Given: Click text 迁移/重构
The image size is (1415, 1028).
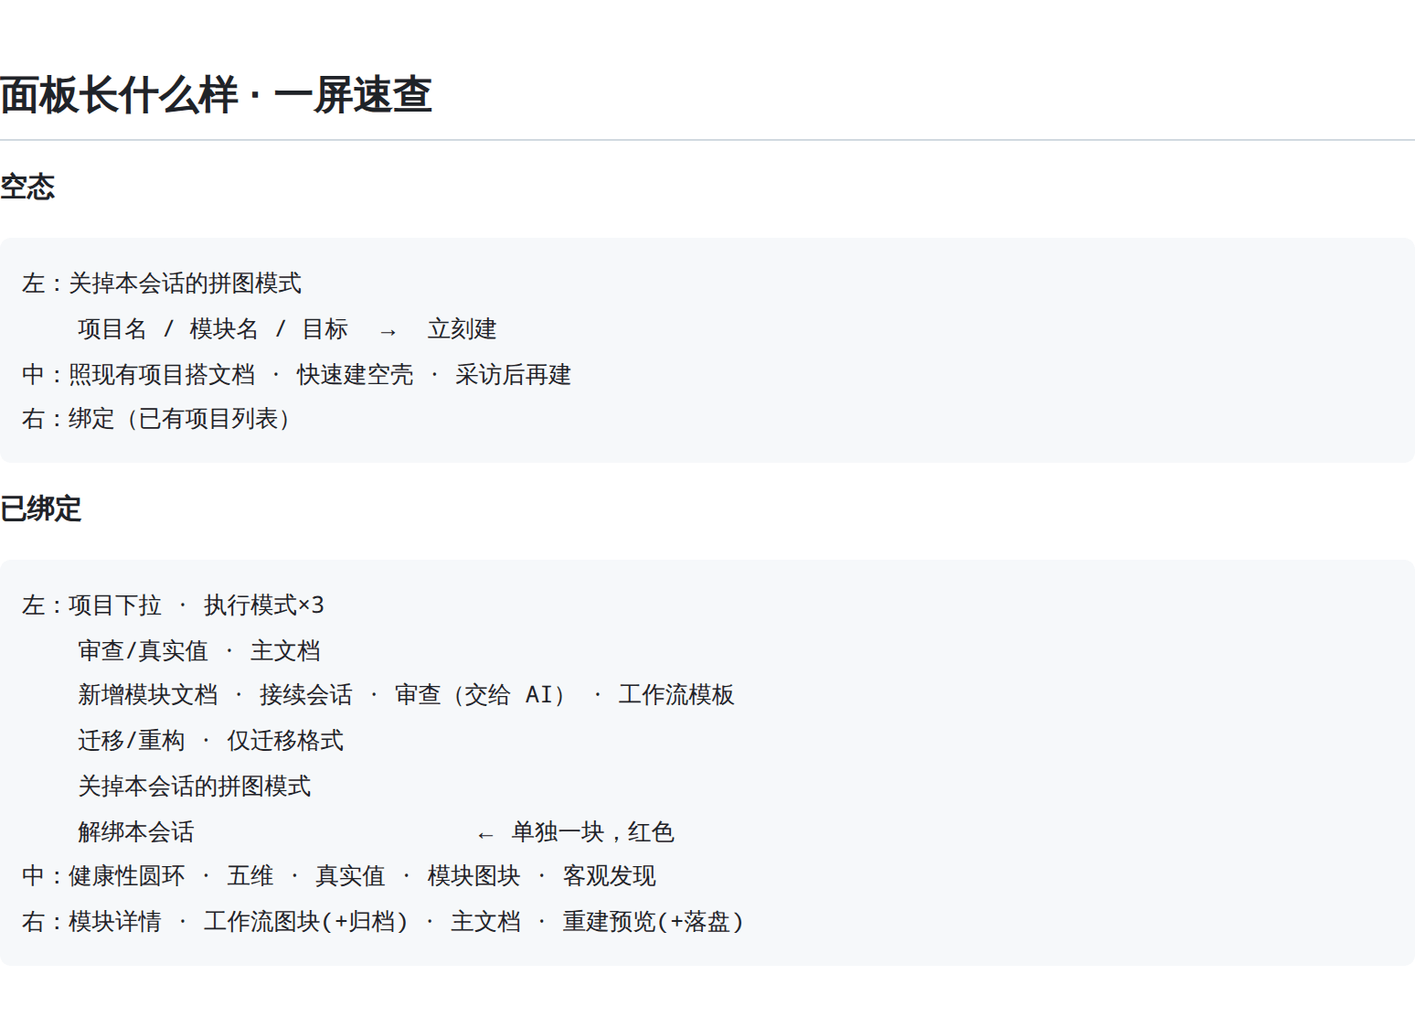Looking at the screenshot, I should [x=132, y=741].
